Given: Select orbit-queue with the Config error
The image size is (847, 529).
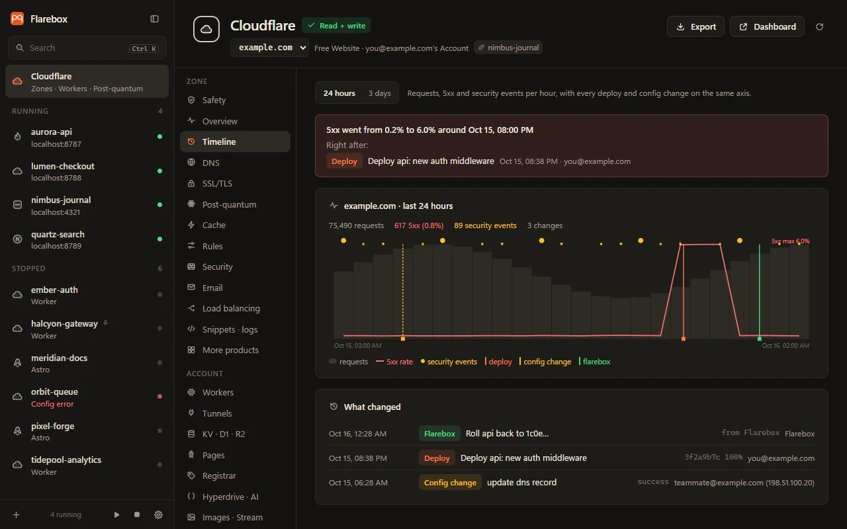Looking at the screenshot, I should pos(87,397).
